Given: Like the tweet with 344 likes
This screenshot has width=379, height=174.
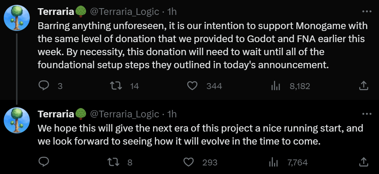Looking at the screenshot, I should [x=192, y=86].
